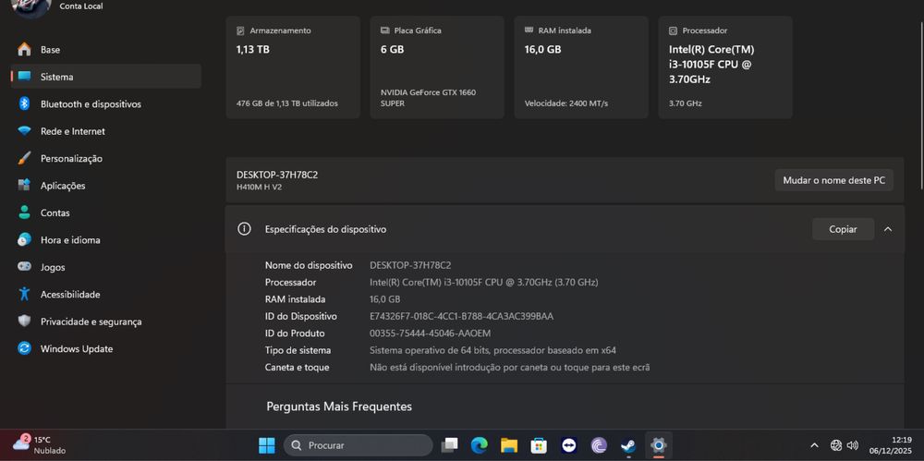Screen dimensions: 924x461
Task: Click the info icon beside Especificações do dispositivo
Action: (x=244, y=229)
